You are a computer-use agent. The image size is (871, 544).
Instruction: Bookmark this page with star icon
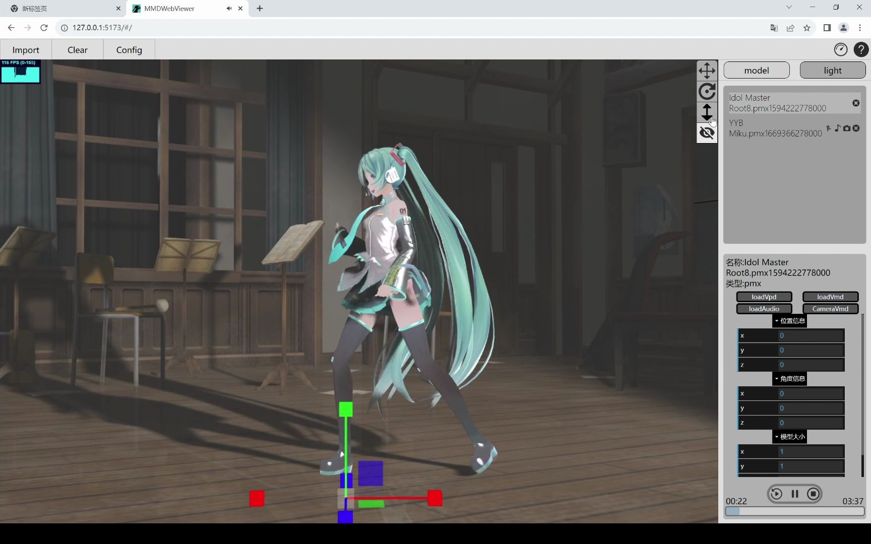pyautogui.click(x=807, y=28)
